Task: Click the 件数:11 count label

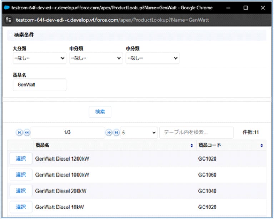Action: [x=250, y=132]
